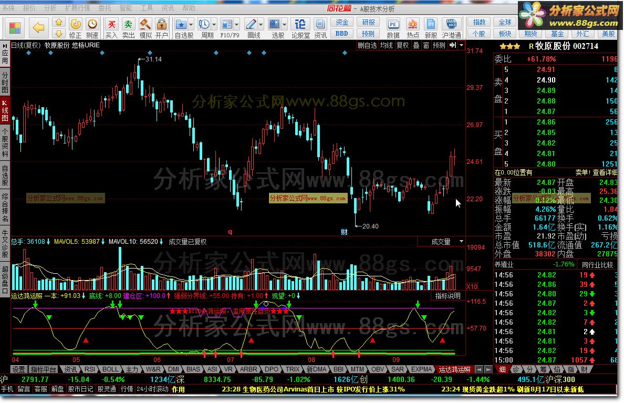This screenshot has width=624, height=403.
Task: Click the 财 marker on the chart
Action: coord(344,232)
